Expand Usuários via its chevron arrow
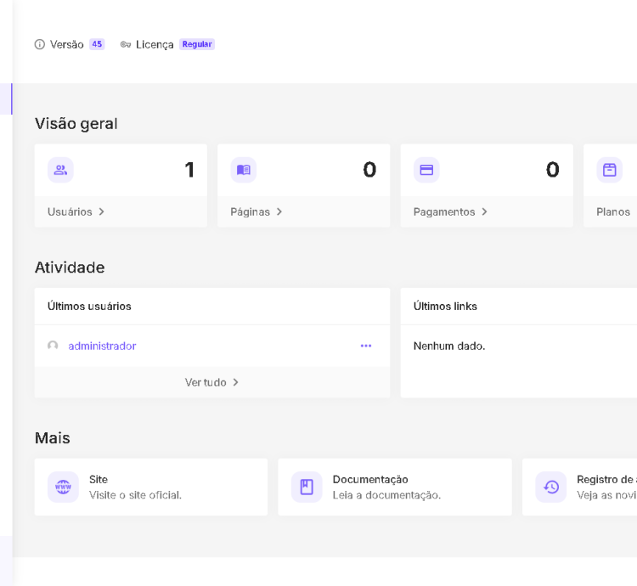This screenshot has height=586, width=637. coord(102,211)
